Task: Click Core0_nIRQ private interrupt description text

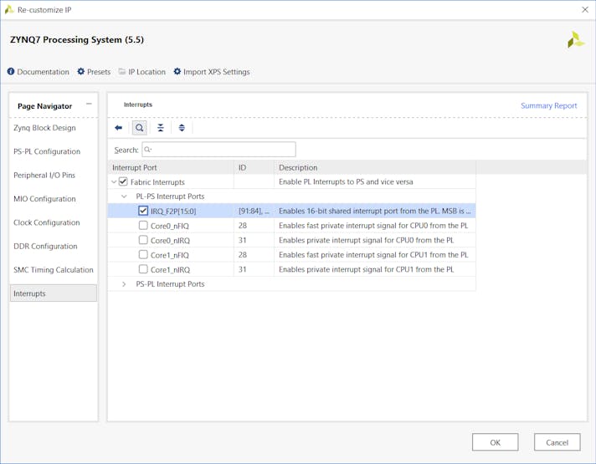Action: (x=366, y=240)
